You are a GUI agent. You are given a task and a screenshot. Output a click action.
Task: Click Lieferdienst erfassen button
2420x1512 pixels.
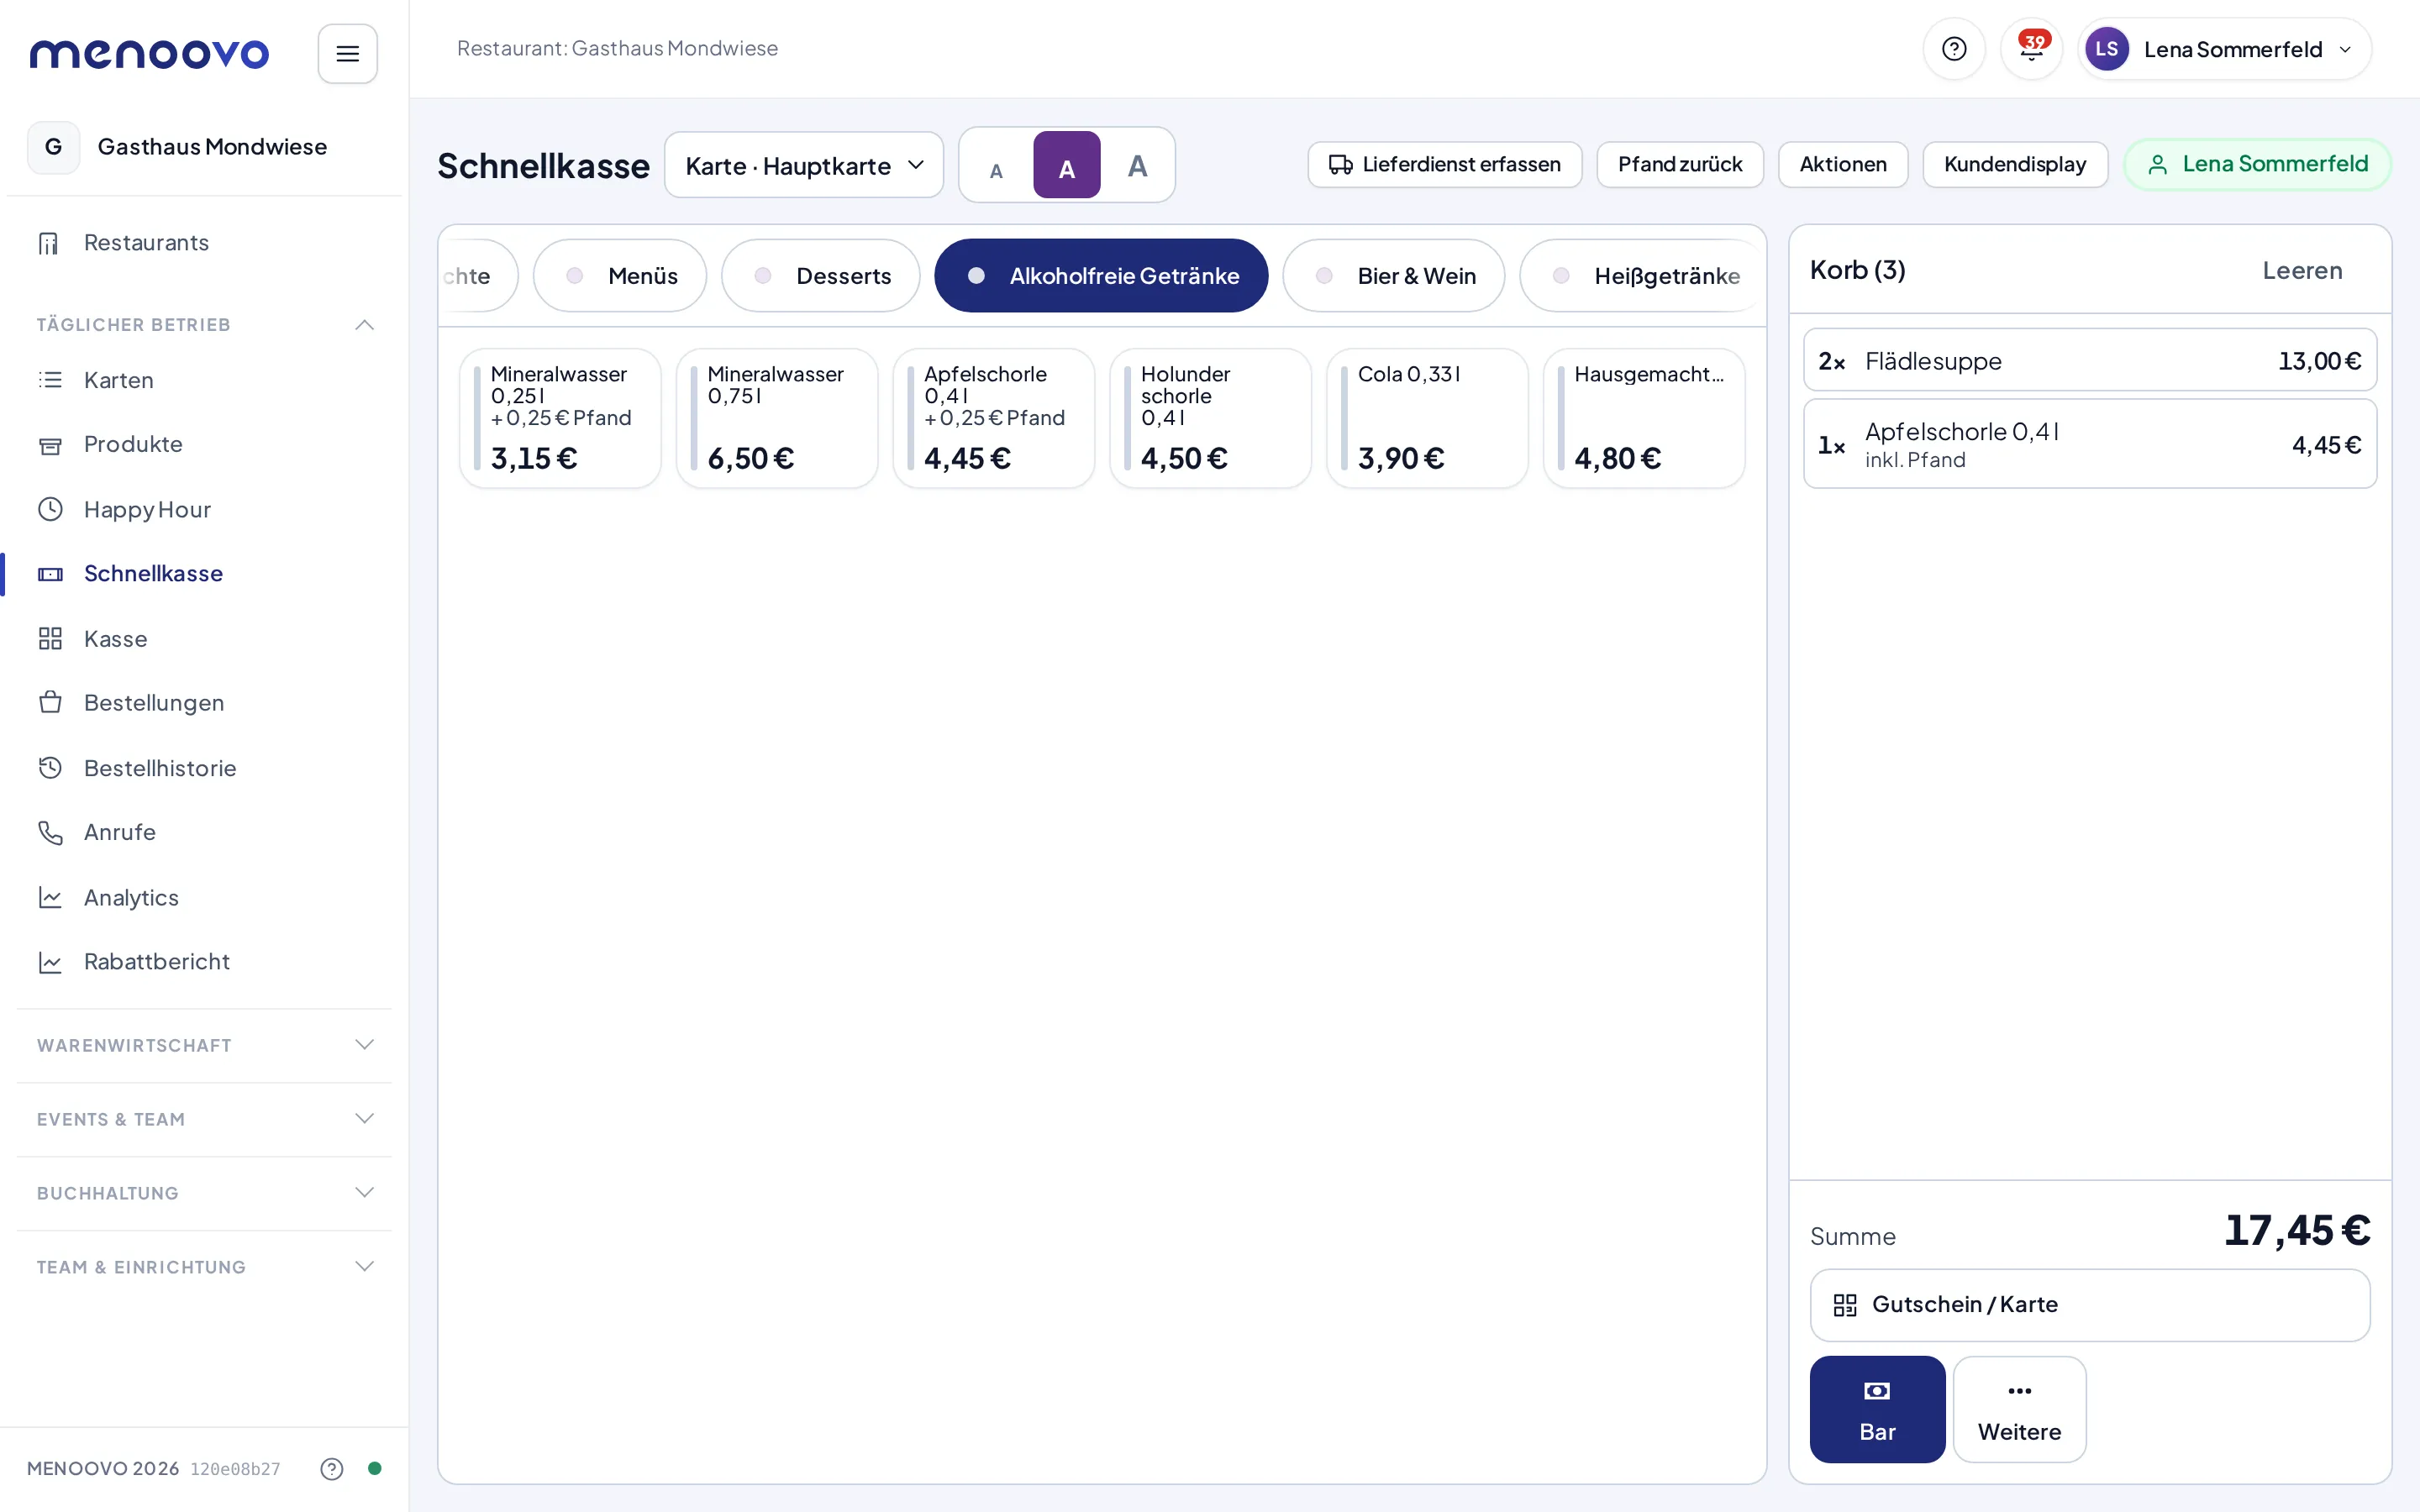[1444, 164]
